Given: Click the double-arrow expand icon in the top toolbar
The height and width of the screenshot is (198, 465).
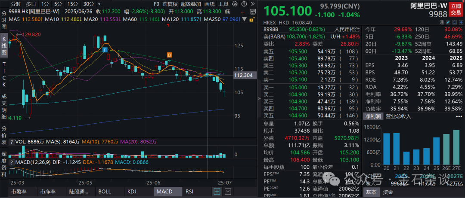Looking at the screenshot, I should coord(252,4).
